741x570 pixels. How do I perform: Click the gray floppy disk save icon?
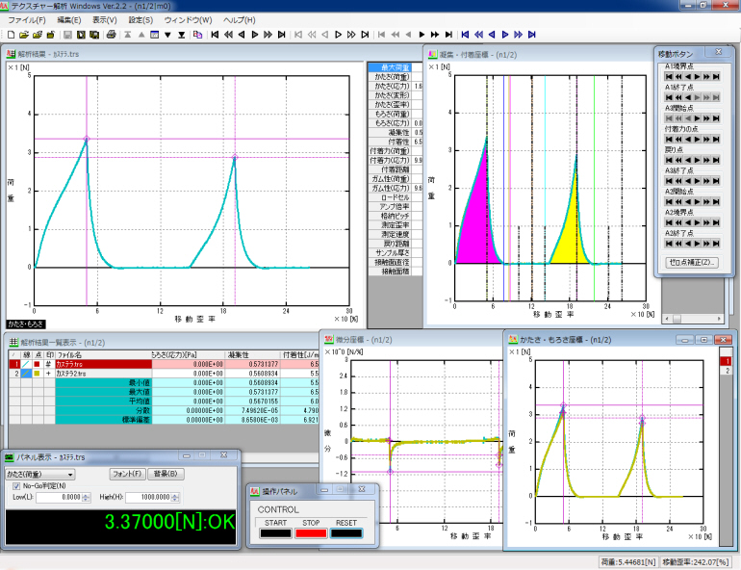68,35
